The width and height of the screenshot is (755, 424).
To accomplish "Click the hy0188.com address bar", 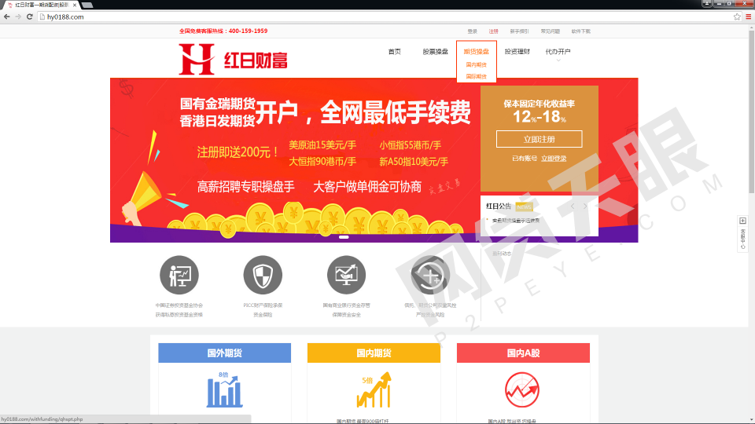I will (385, 16).
